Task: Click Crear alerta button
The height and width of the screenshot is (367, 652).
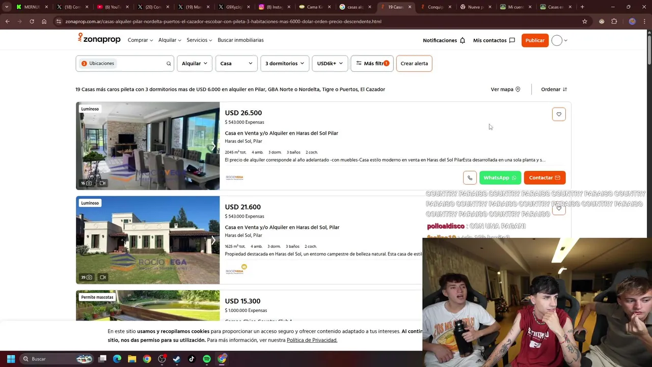Action: pos(414,64)
